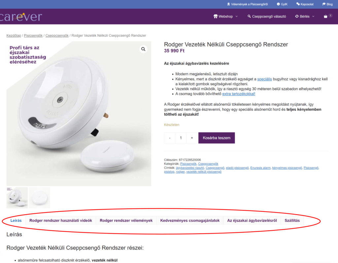
Task: Navigate to Pisicsengők breadcrumb
Action: point(33,35)
